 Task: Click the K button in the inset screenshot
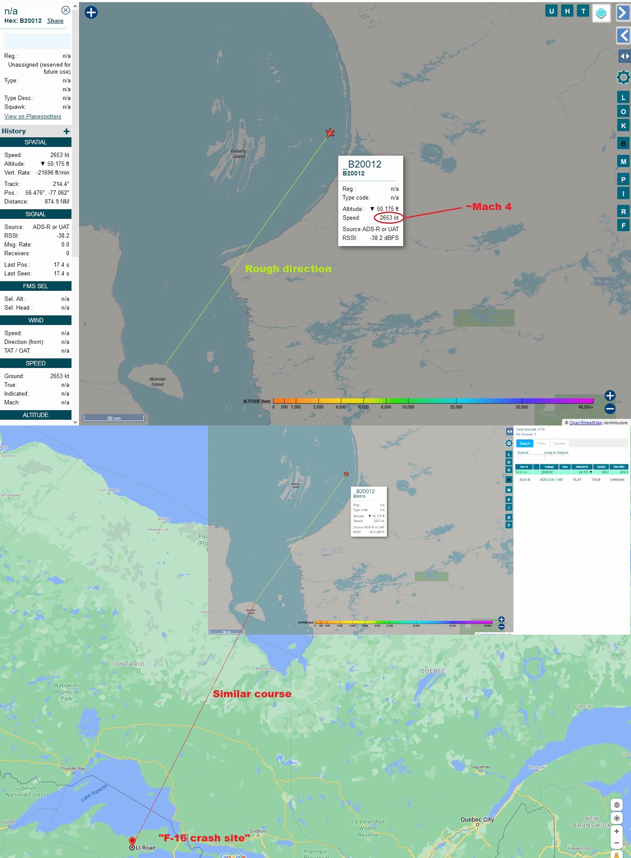(509, 470)
